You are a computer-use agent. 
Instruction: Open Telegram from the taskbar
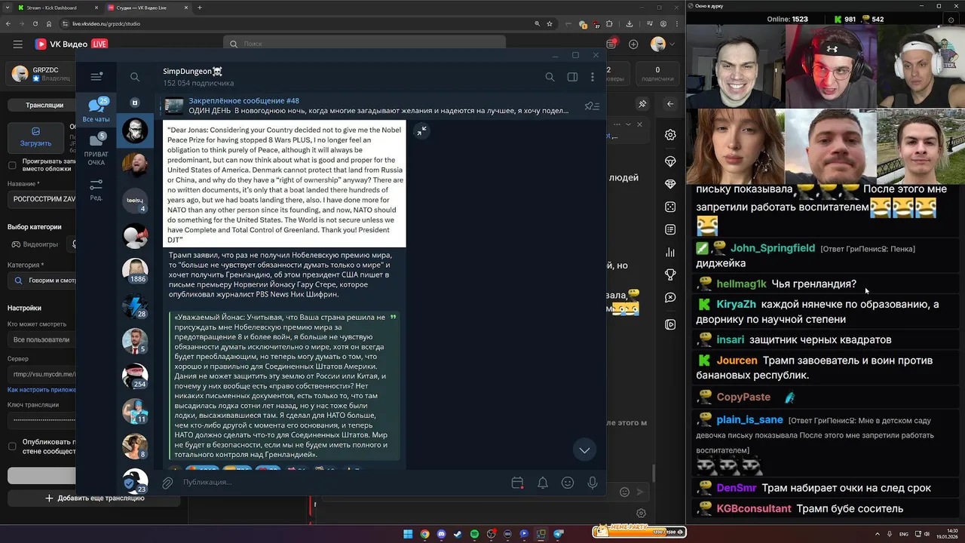(x=558, y=534)
